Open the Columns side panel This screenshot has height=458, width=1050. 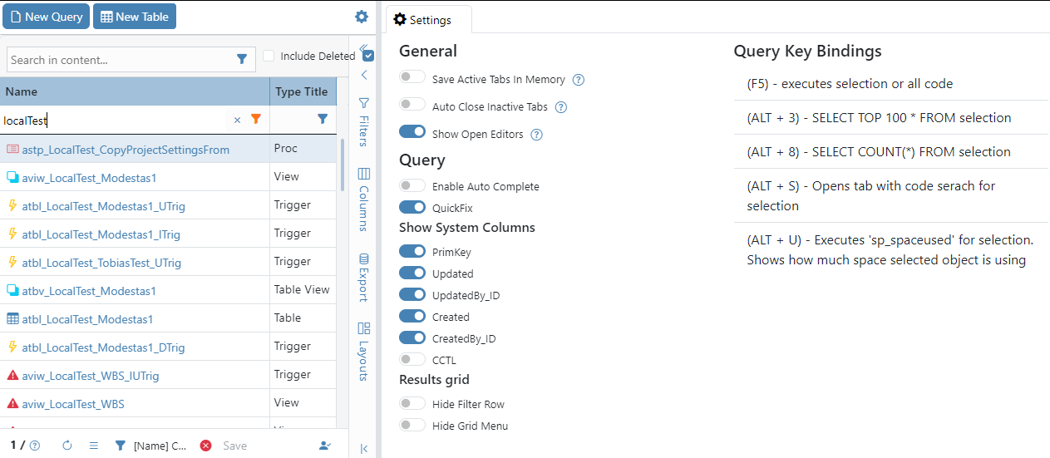(x=363, y=199)
